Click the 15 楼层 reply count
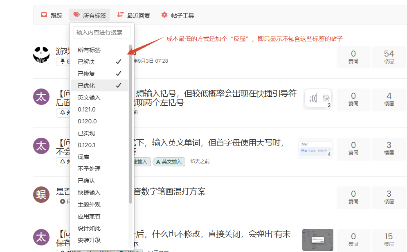Screen dimensions: 407x252 click(x=389, y=240)
